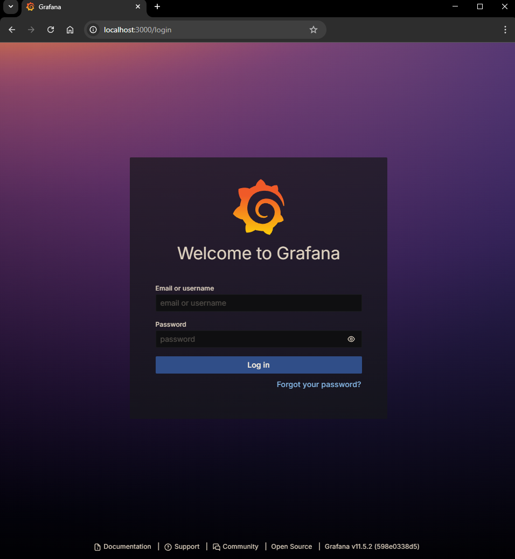View site information icon in address bar
The width and height of the screenshot is (515, 559).
pos(93,30)
